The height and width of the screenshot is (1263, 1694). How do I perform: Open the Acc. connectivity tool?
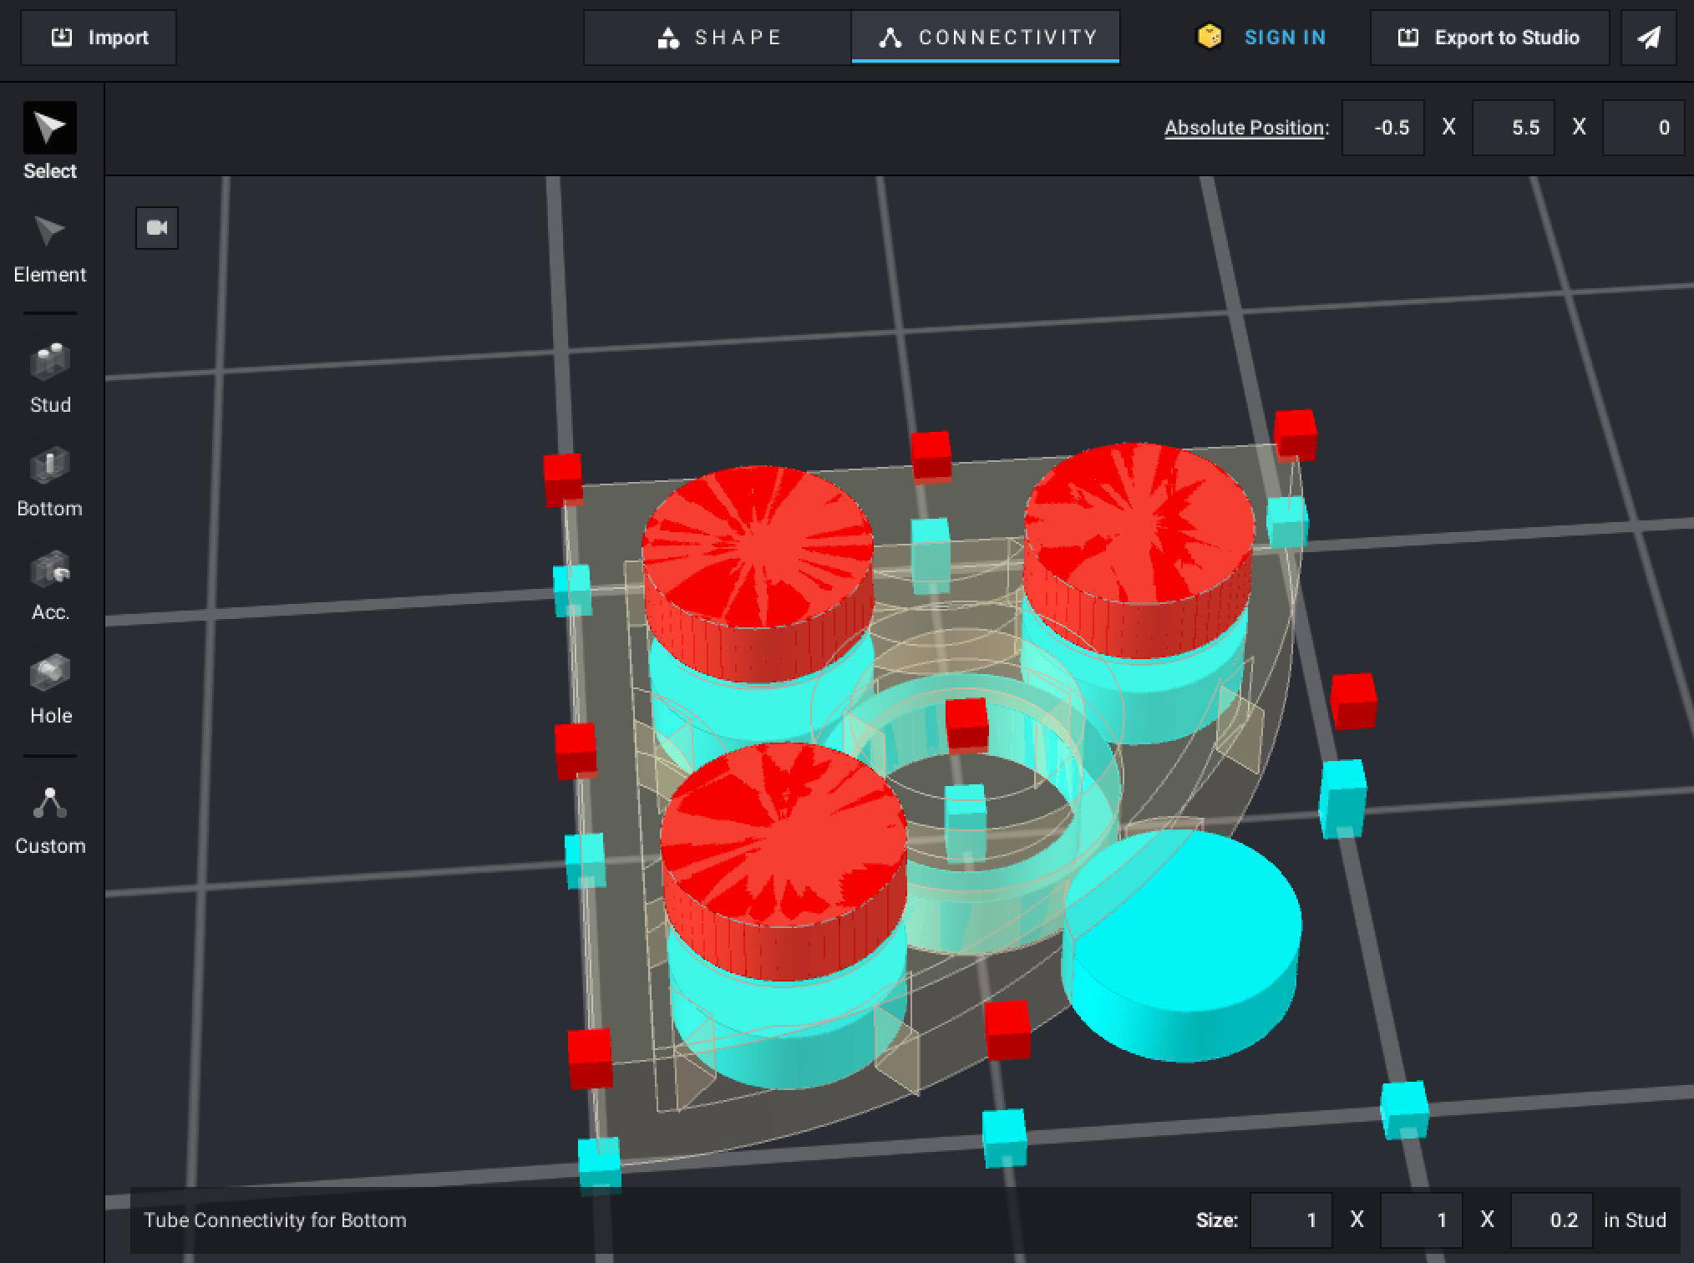50,584
